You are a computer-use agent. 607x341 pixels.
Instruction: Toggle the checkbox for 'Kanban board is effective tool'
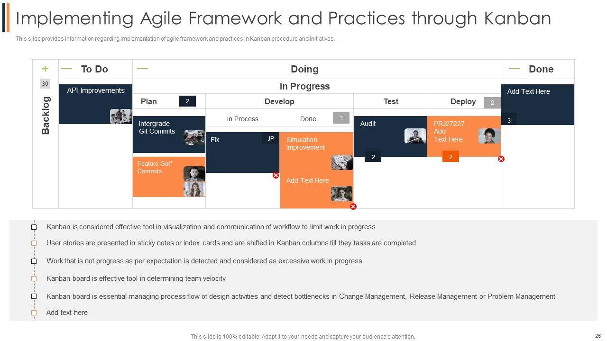(34, 279)
